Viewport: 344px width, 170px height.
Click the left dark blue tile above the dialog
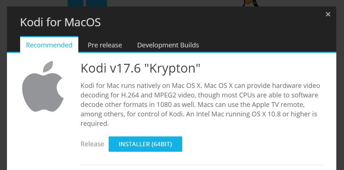coord(75,3)
